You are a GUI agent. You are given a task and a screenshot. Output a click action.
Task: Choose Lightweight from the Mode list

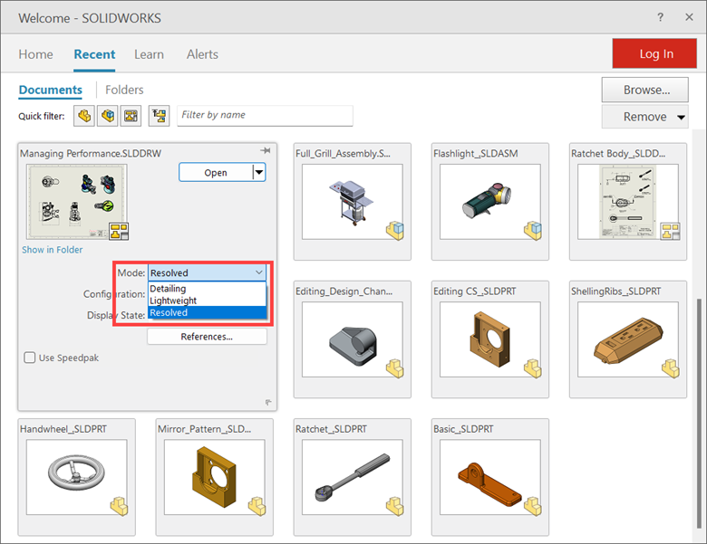[207, 301]
